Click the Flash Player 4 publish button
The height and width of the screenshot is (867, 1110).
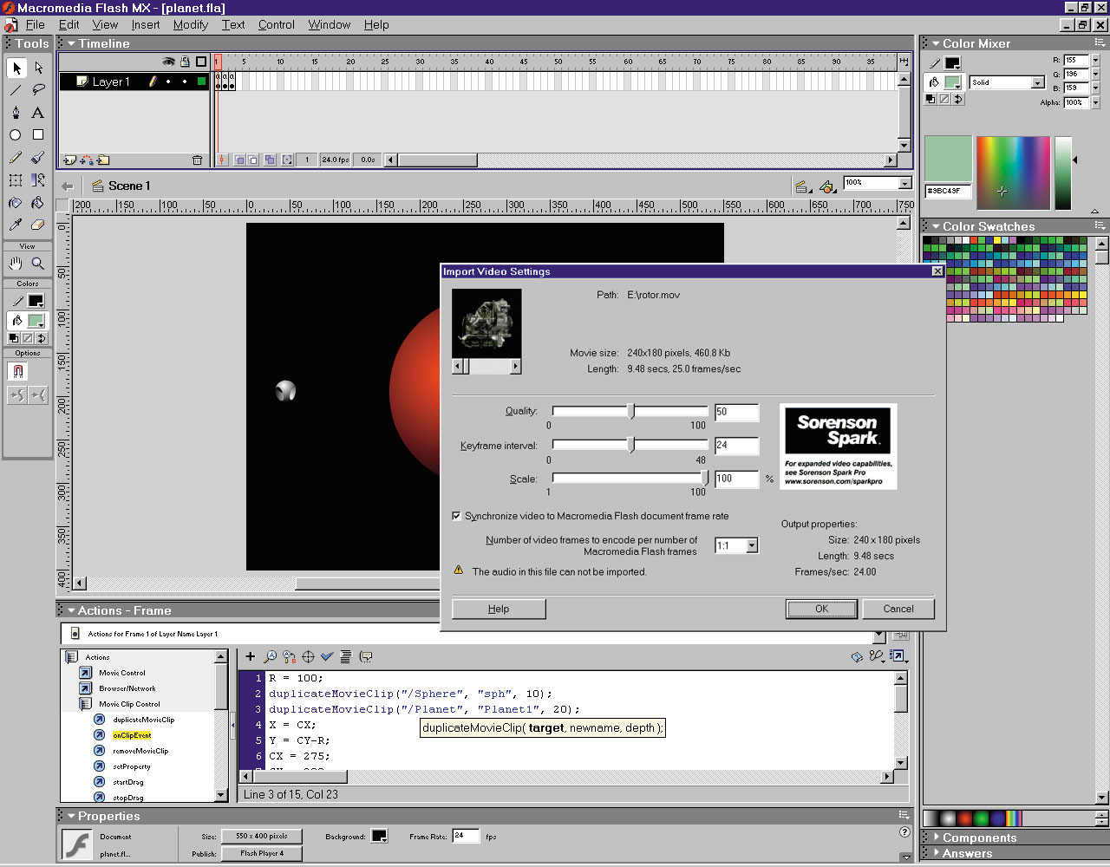click(x=262, y=853)
